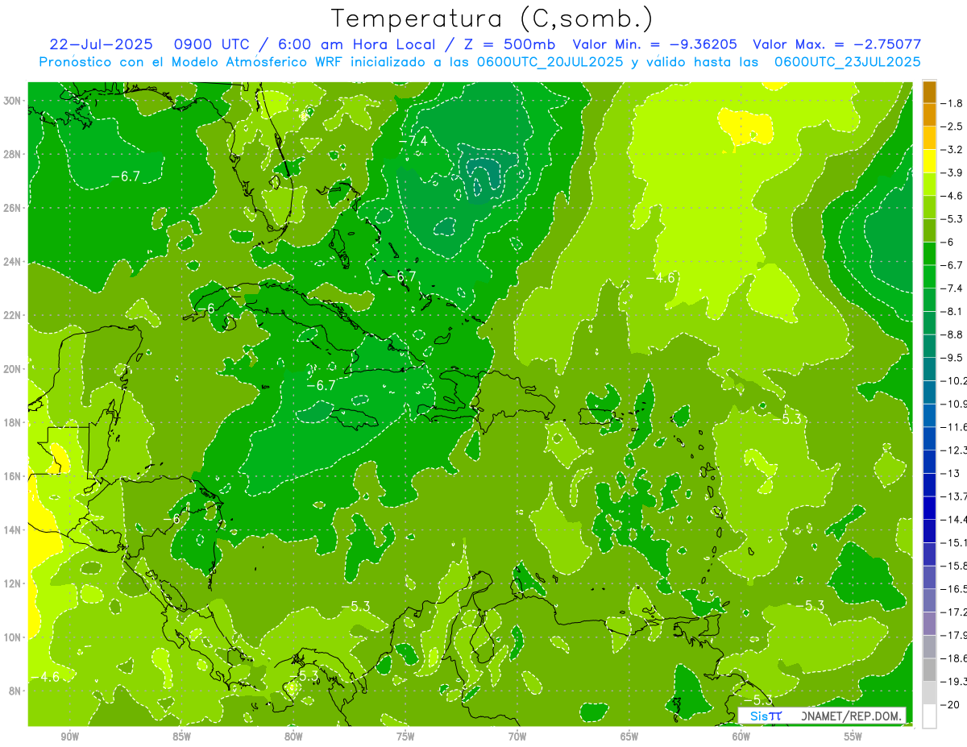Image resolution: width=967 pixels, height=747 pixels.
Task: Click the -6.7 contour label over the Gulf of Mexico
Action: [126, 176]
